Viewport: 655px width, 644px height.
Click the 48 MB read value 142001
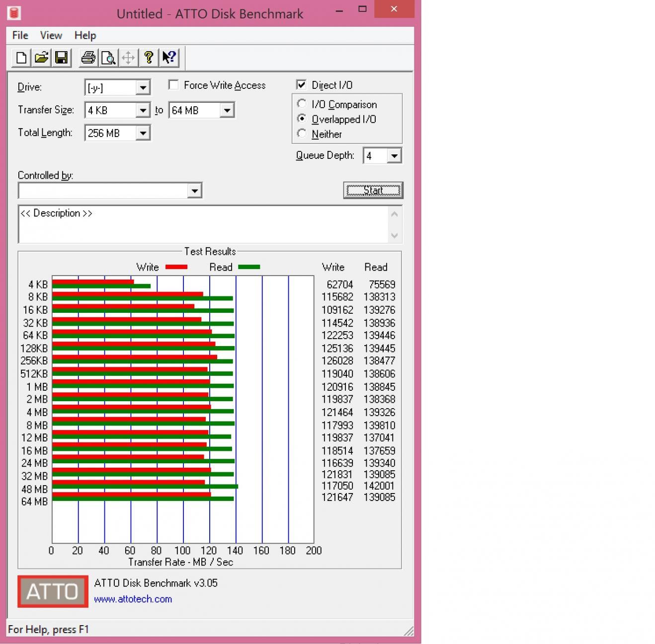(x=379, y=486)
